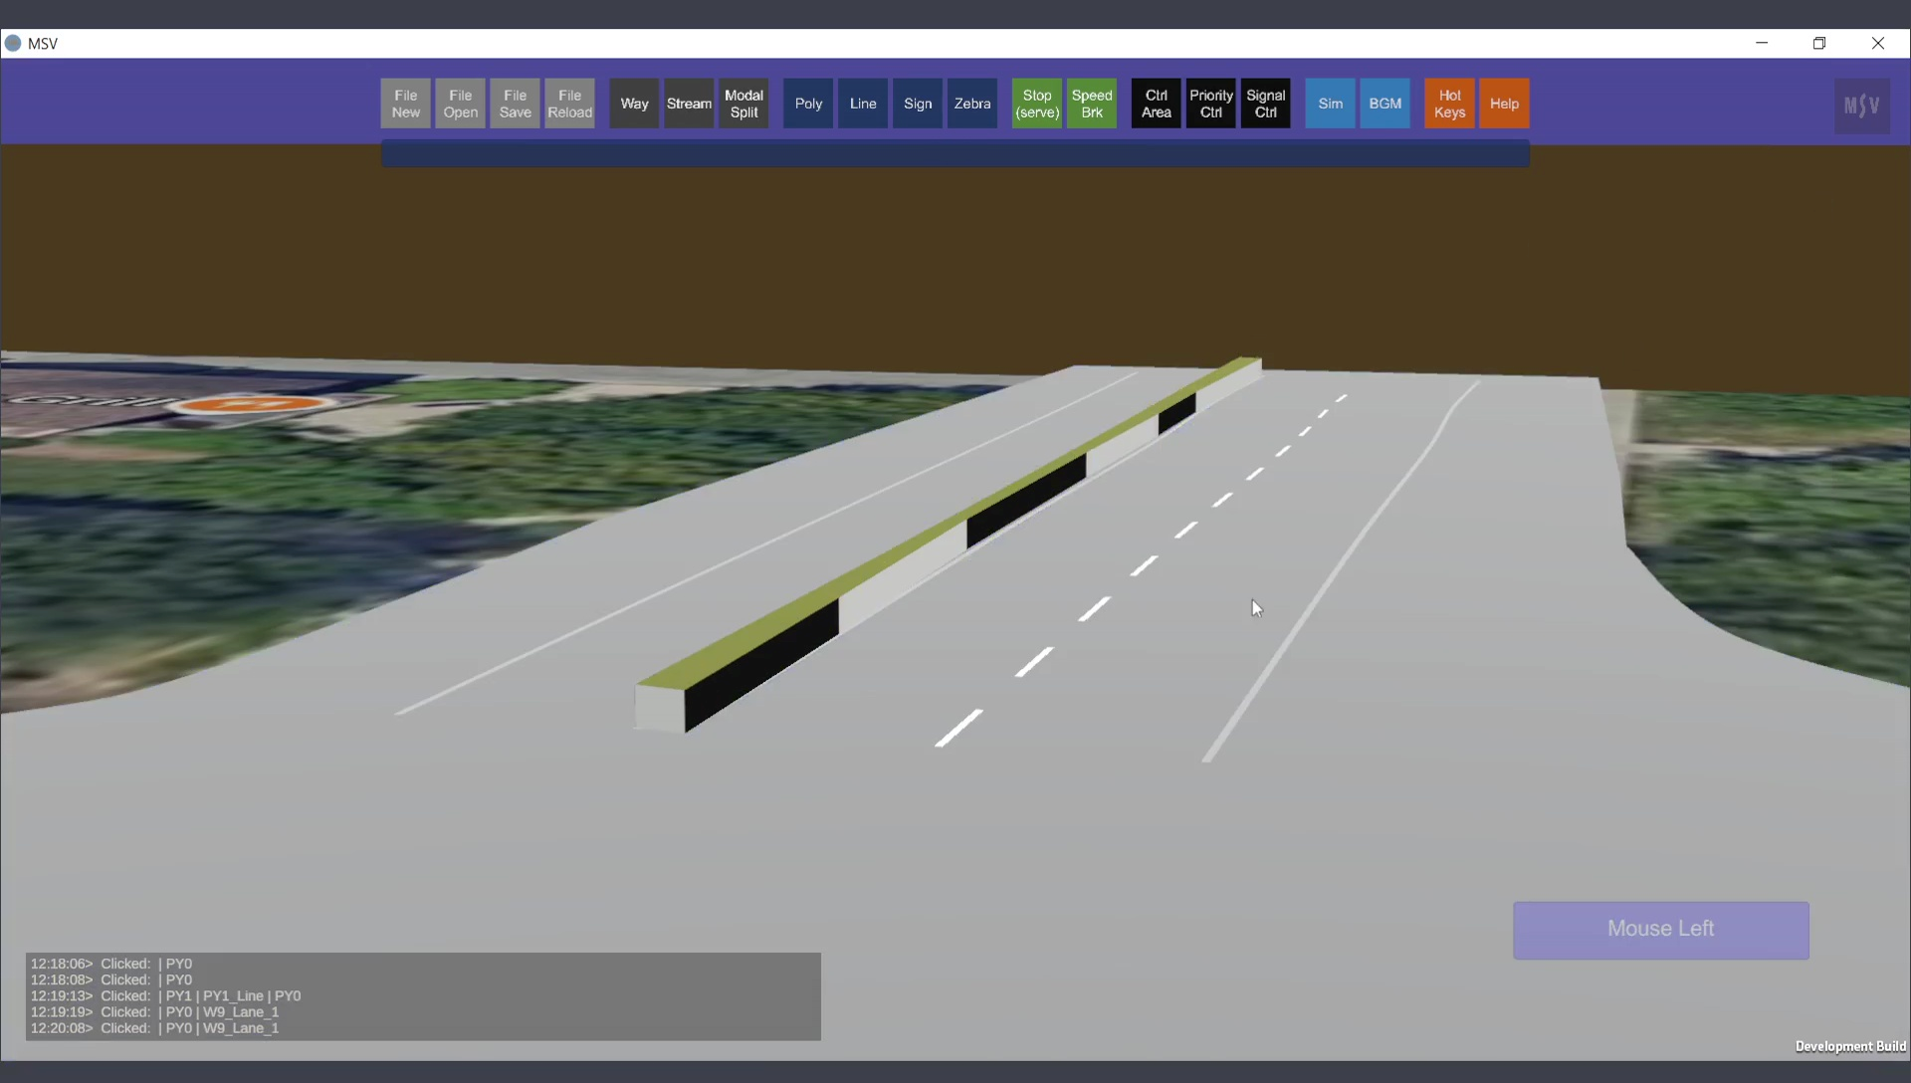This screenshot has height=1083, width=1911.
Task: Click the File New toolbar button
Action: [405, 104]
